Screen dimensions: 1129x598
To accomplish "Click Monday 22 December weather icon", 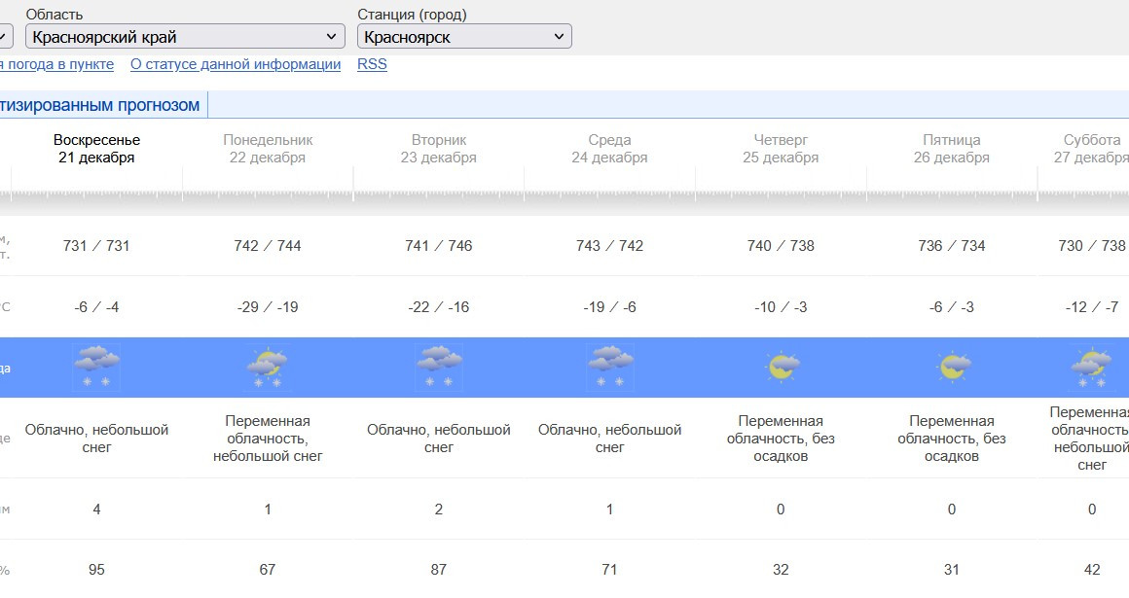I will (268, 367).
